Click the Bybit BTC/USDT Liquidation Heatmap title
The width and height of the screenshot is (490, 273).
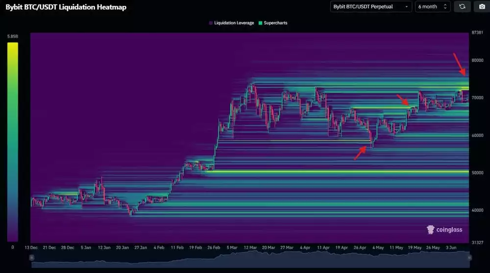coord(65,7)
